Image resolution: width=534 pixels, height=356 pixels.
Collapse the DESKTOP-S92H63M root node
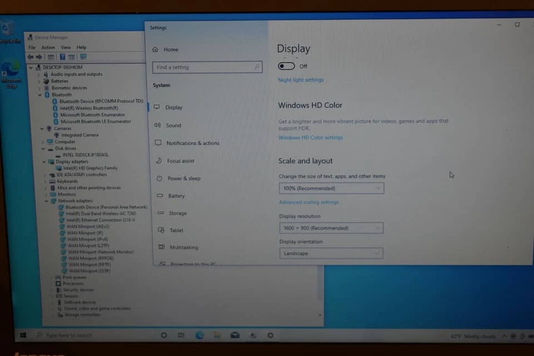pyautogui.click(x=31, y=67)
